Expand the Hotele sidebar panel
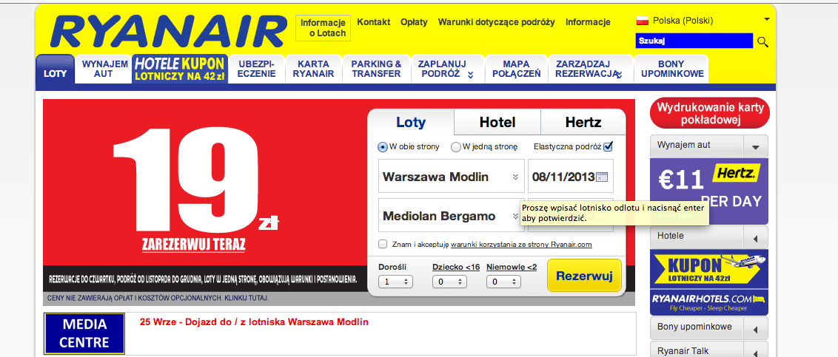The image size is (838, 357). 756,237
